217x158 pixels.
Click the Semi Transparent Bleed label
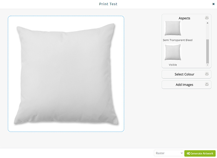178,40
